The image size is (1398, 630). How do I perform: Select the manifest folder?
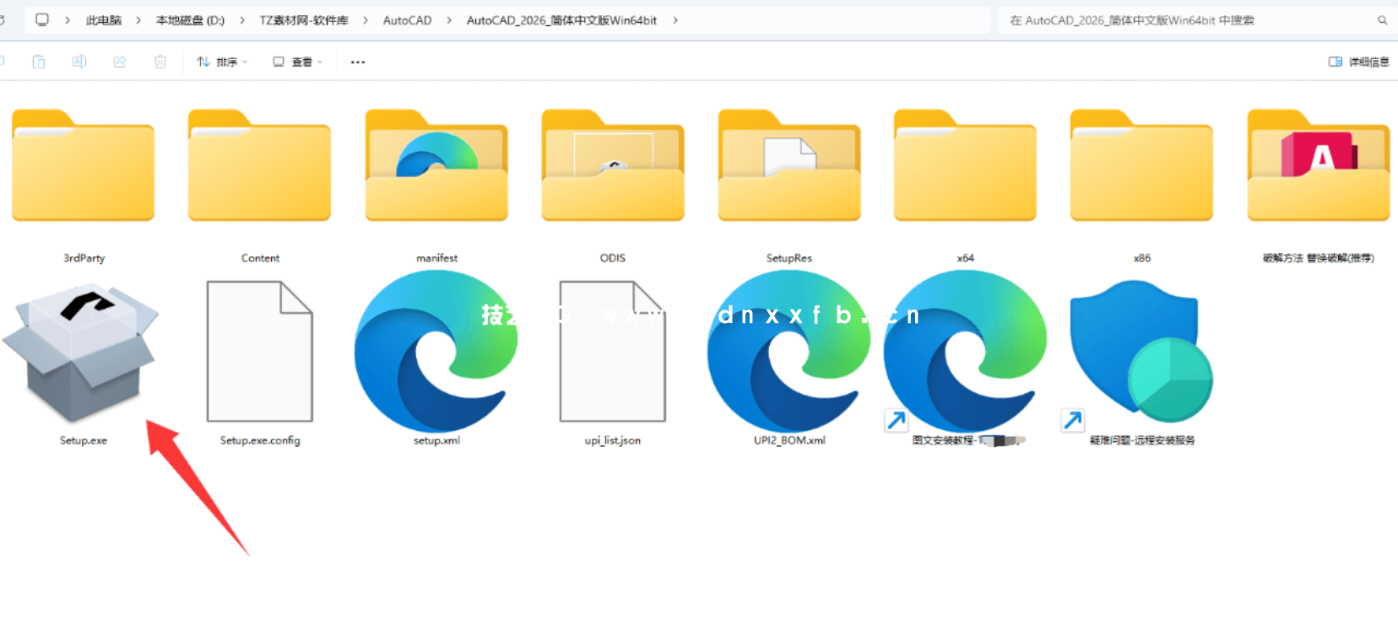pyautogui.click(x=436, y=169)
